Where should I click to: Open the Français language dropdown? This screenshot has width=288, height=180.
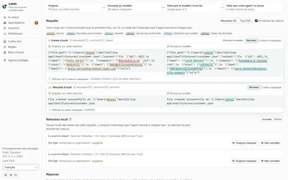coord(20,167)
